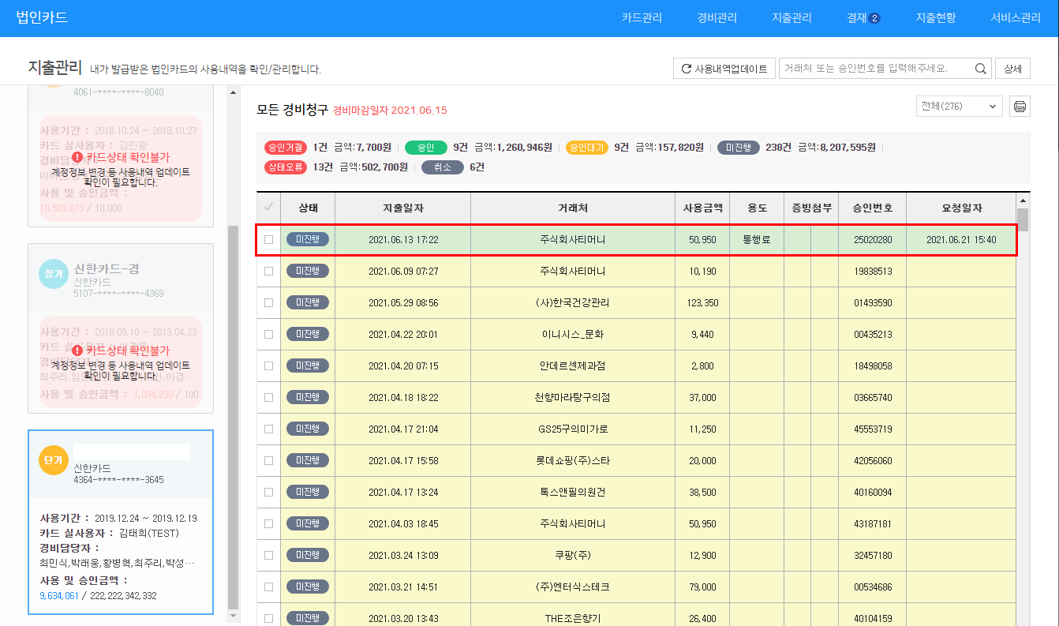Click the card list scrollbar down arrow
The width and height of the screenshot is (1059, 626).
tap(233, 614)
